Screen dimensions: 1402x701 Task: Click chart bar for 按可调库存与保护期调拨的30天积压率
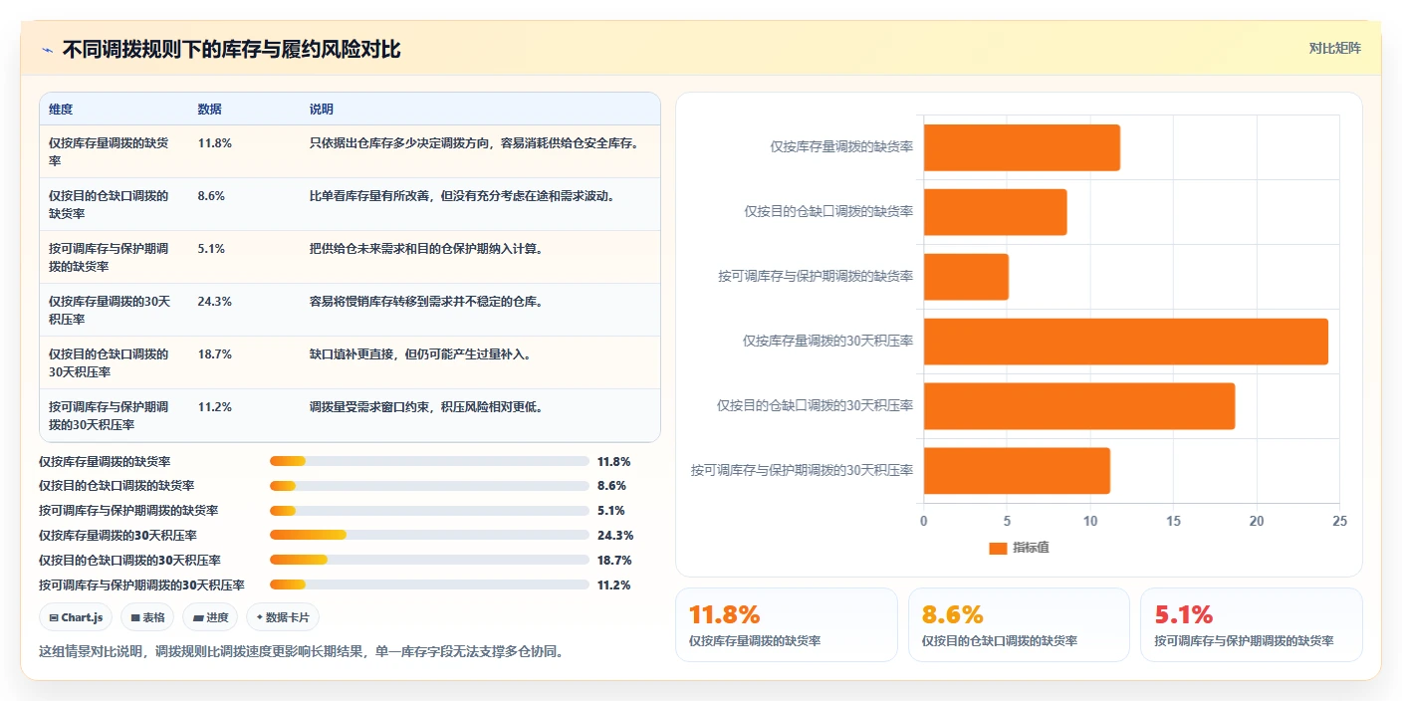coord(1017,471)
